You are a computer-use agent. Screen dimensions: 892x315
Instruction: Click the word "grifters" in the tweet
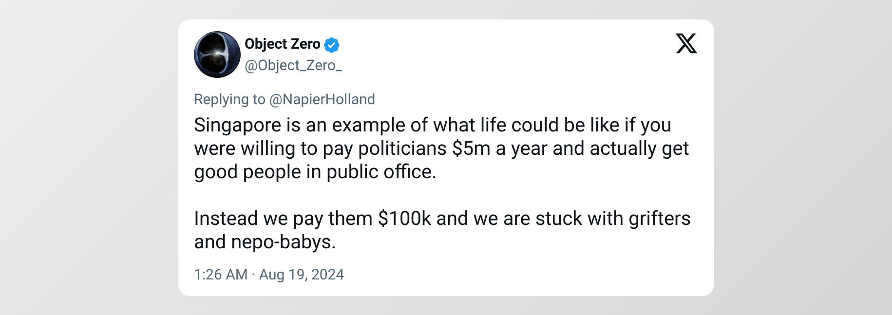click(659, 219)
